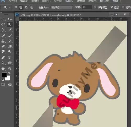
Task: Open the 滤镜(T) menu
Action: [x=81, y=1]
